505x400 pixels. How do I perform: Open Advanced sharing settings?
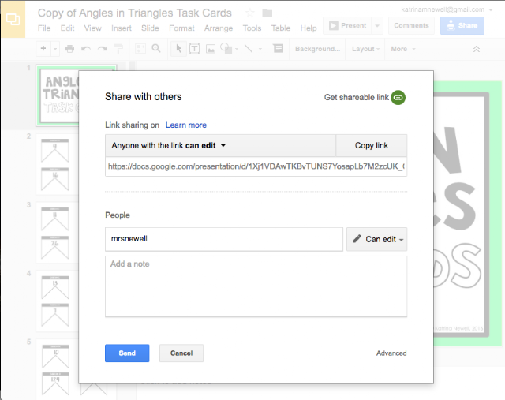(x=391, y=353)
